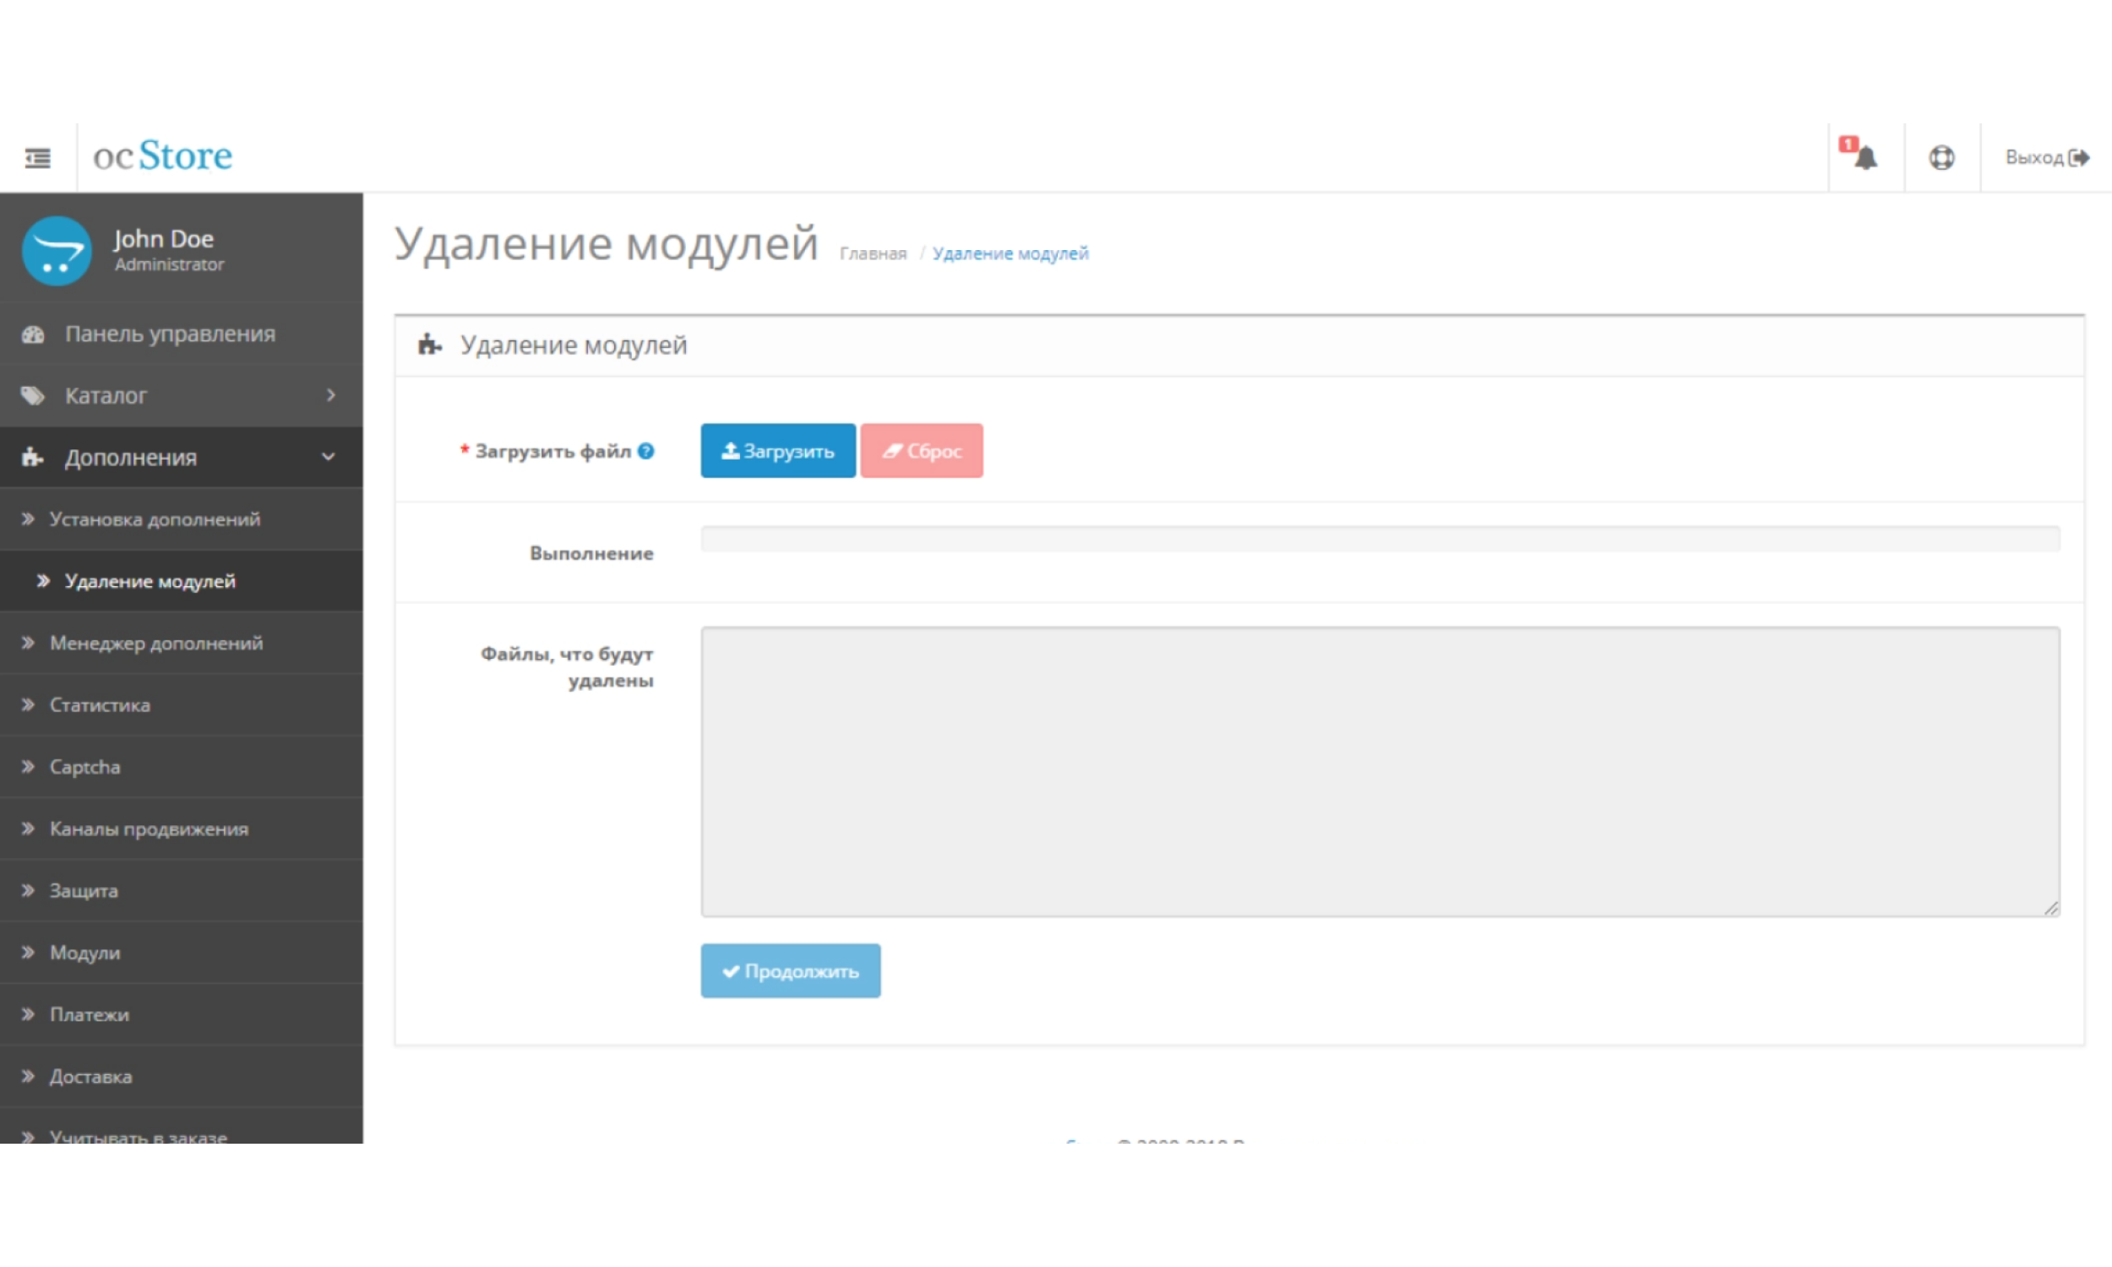This screenshot has height=1267, width=2112.
Task: Click the Выполнение progress bar
Action: (x=1380, y=539)
